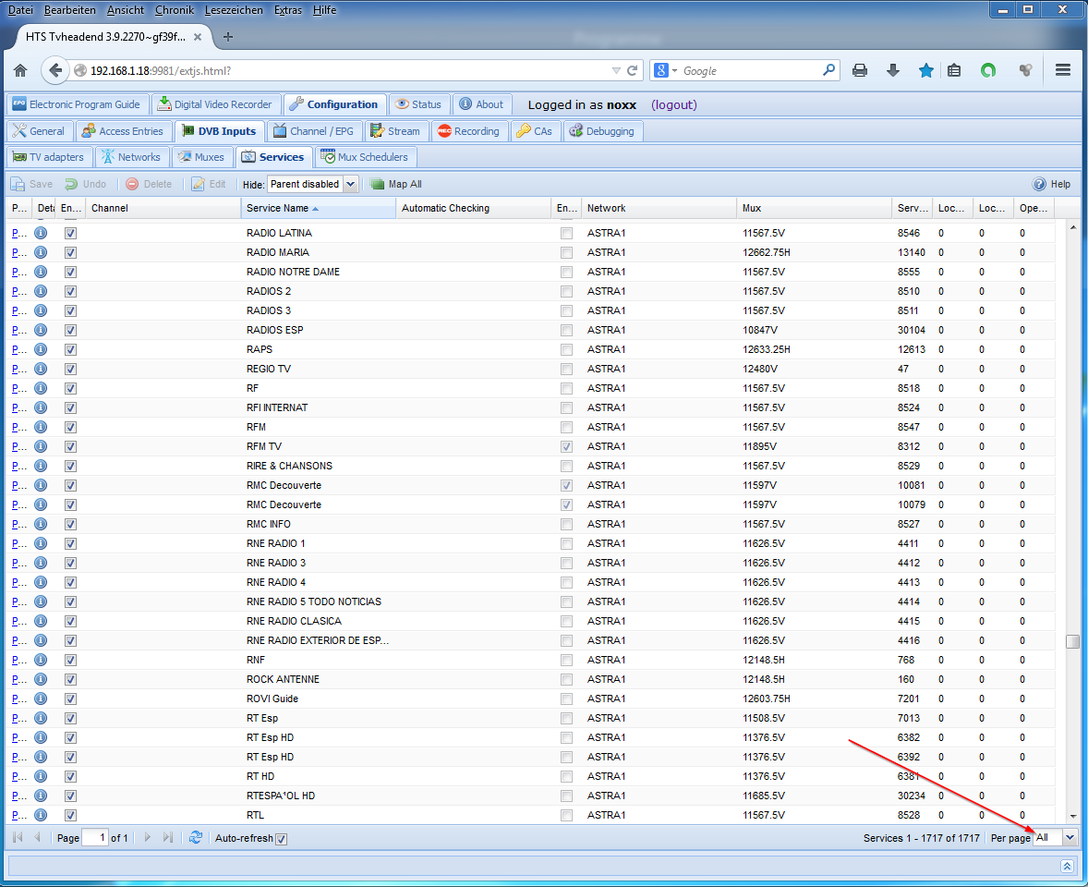The image size is (1088, 887).
Task: Click the Map All button
Action: point(396,184)
